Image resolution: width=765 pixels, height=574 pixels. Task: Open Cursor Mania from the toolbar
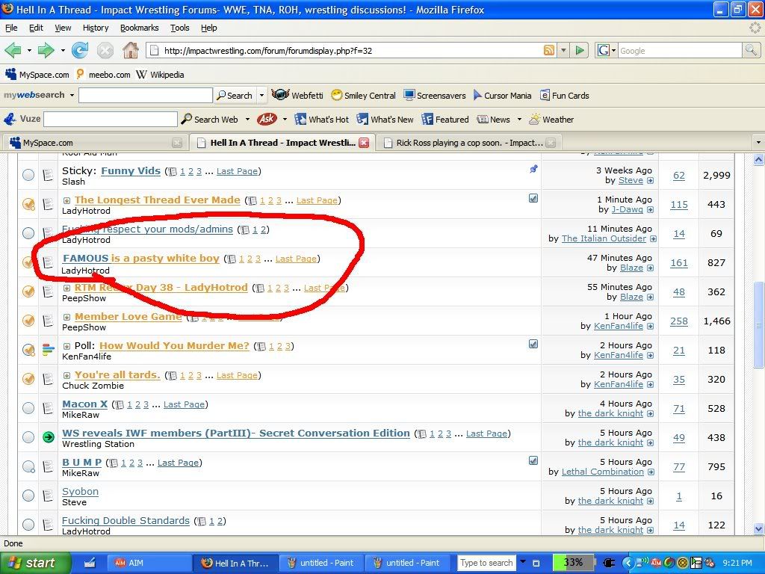(x=502, y=95)
